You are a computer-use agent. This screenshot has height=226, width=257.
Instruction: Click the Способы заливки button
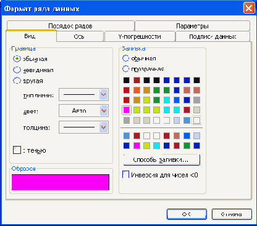(161, 159)
